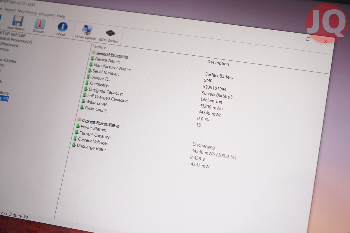Click the green icon next to Manufacturer Name
This screenshot has height=233, width=350.
pyautogui.click(x=91, y=64)
